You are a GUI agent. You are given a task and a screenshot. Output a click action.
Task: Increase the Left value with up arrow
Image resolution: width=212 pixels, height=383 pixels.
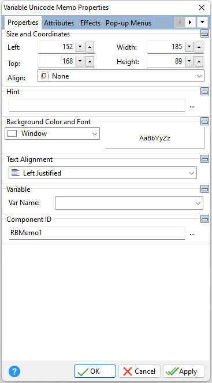pos(90,47)
